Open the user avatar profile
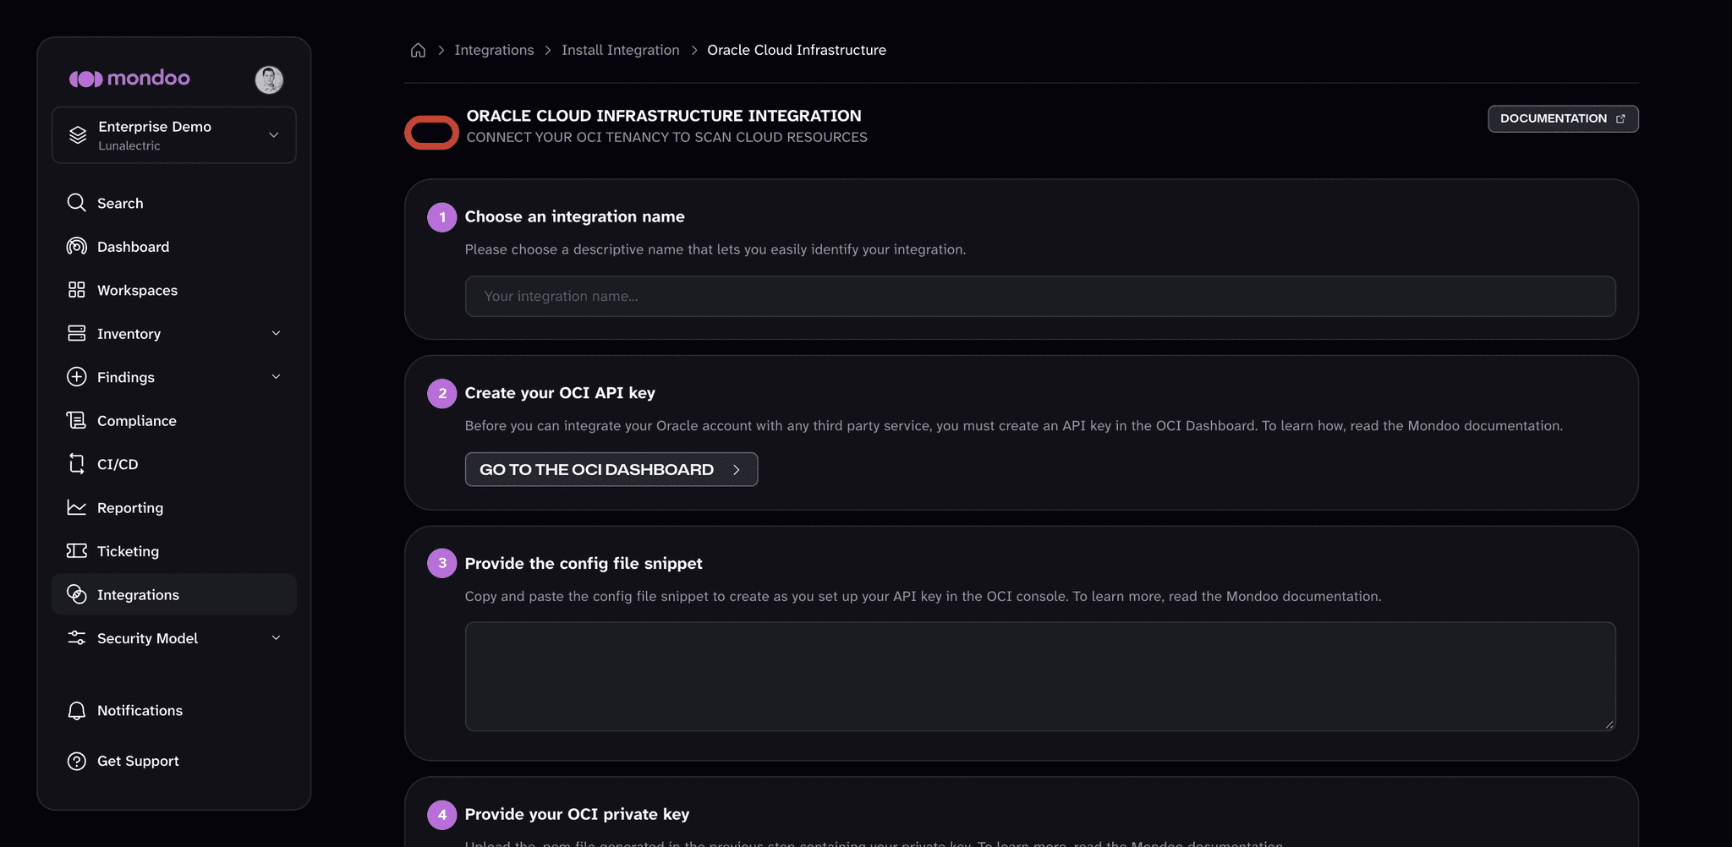Screen dimensions: 1732x847 pos(269,79)
